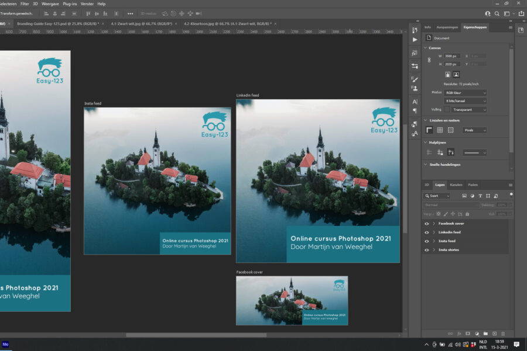Hide the Facebook cover layer group

pos(426,224)
